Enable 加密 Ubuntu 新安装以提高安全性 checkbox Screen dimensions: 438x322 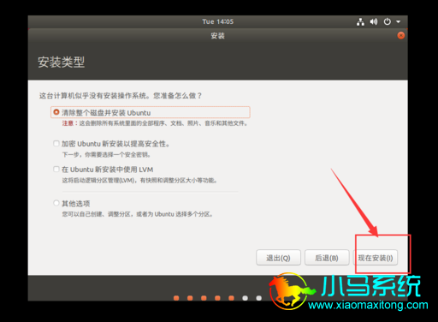pos(56,143)
